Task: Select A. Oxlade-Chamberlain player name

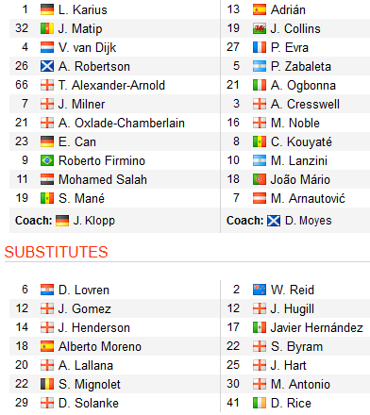Action: (x=122, y=123)
